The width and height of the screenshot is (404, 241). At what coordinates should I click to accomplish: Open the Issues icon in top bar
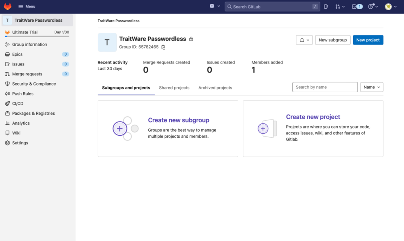pos(326,7)
